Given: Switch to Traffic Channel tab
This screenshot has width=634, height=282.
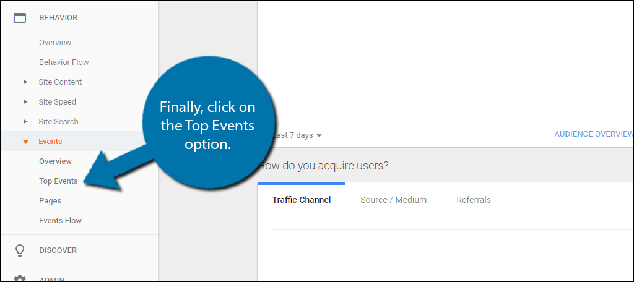Looking at the screenshot, I should coord(302,200).
